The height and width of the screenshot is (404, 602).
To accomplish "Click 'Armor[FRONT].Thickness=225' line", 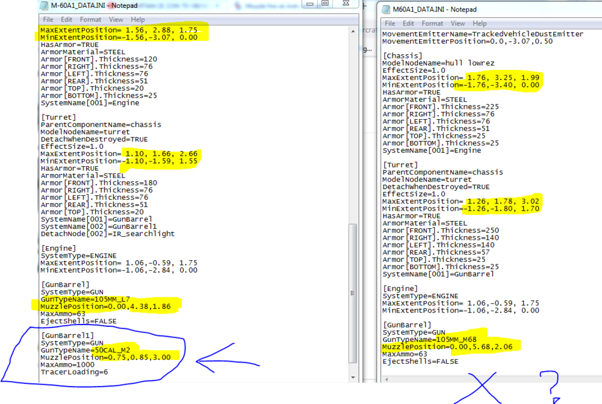I will (441, 107).
